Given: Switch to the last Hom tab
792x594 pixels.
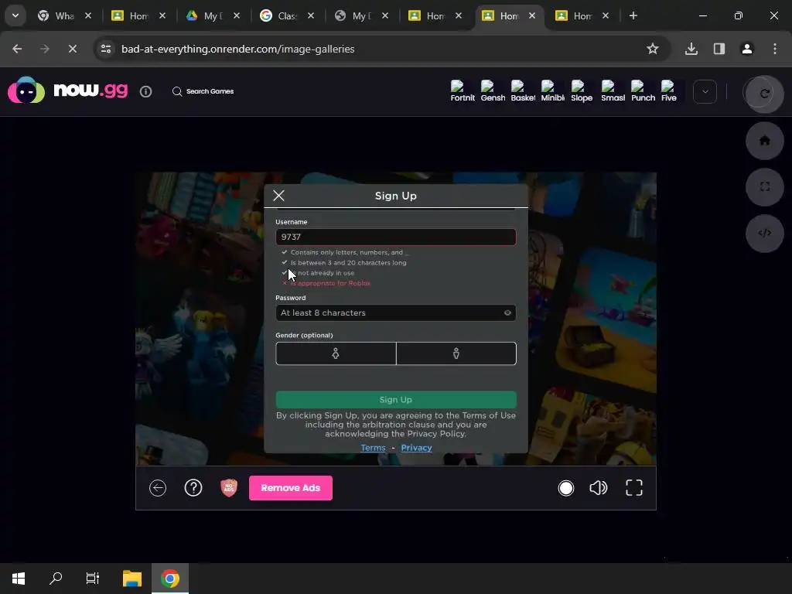Looking at the screenshot, I should click(582, 15).
